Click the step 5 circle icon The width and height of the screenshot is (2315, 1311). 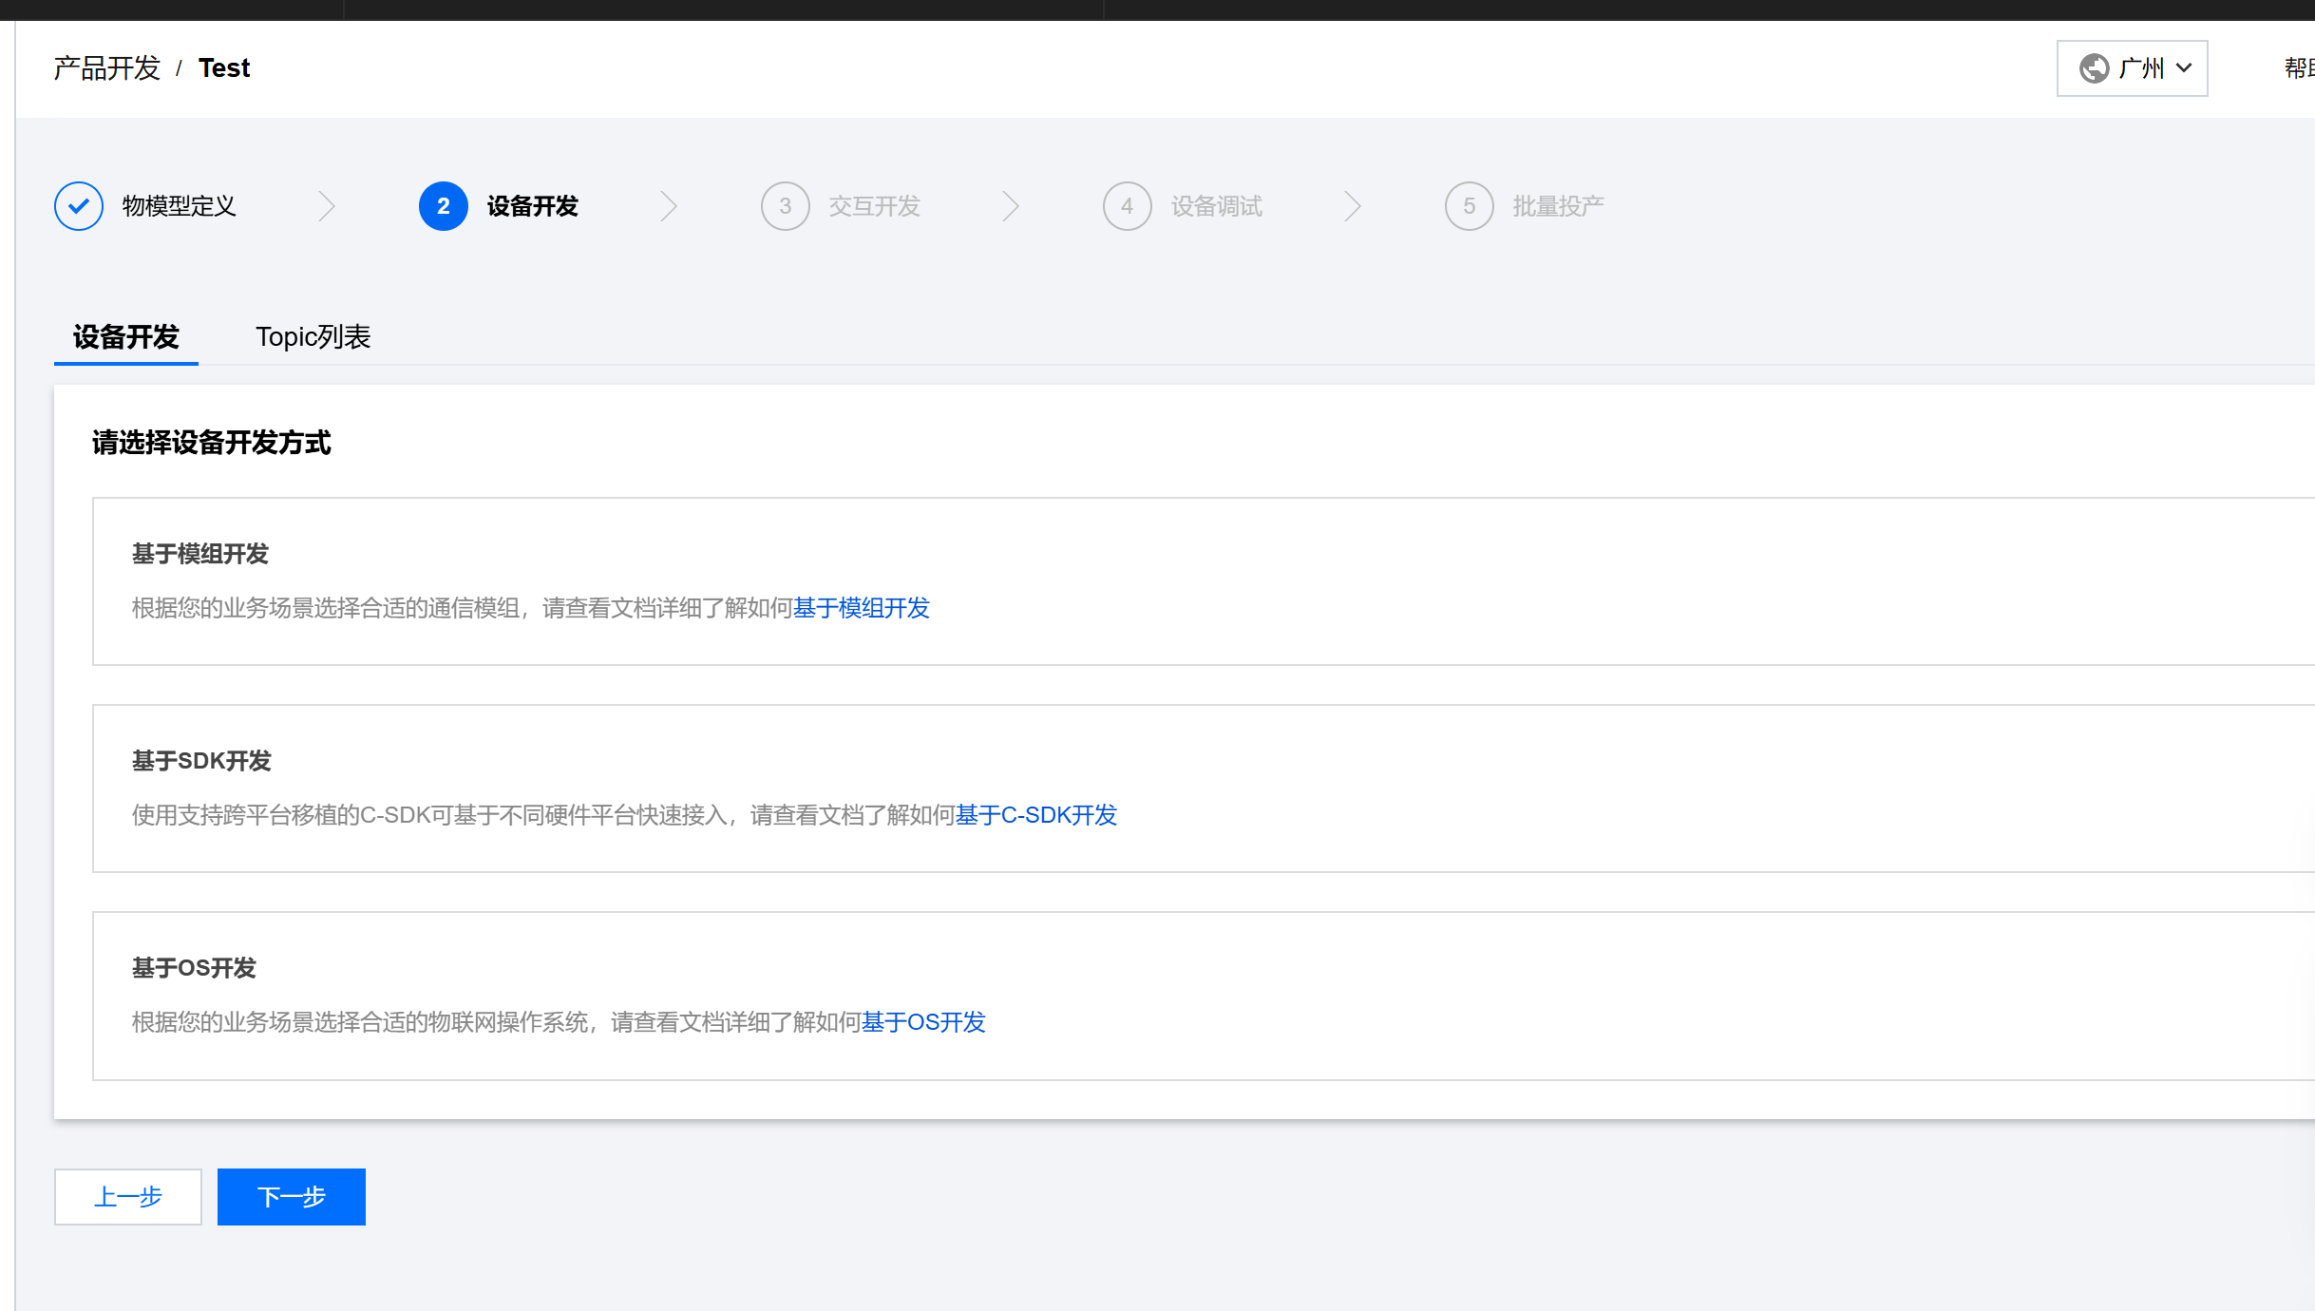click(x=1469, y=206)
